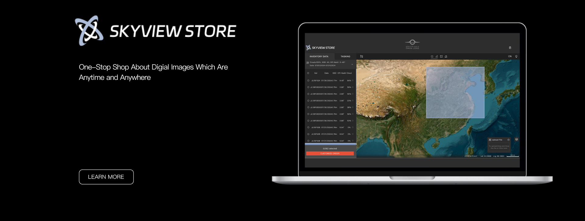Click the Date column header

tap(326, 73)
